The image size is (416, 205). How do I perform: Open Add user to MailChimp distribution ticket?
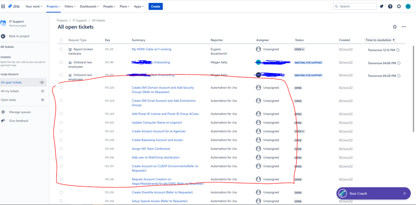click(156, 157)
